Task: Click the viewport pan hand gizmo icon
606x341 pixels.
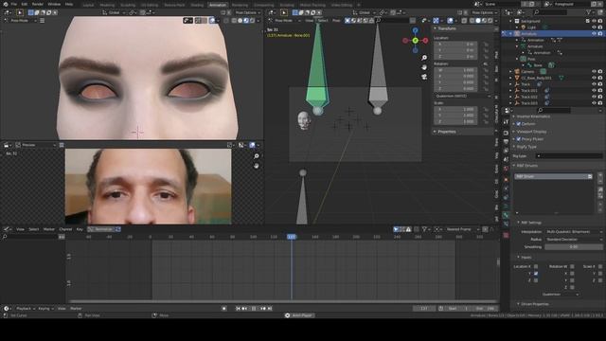Action: coord(424,67)
